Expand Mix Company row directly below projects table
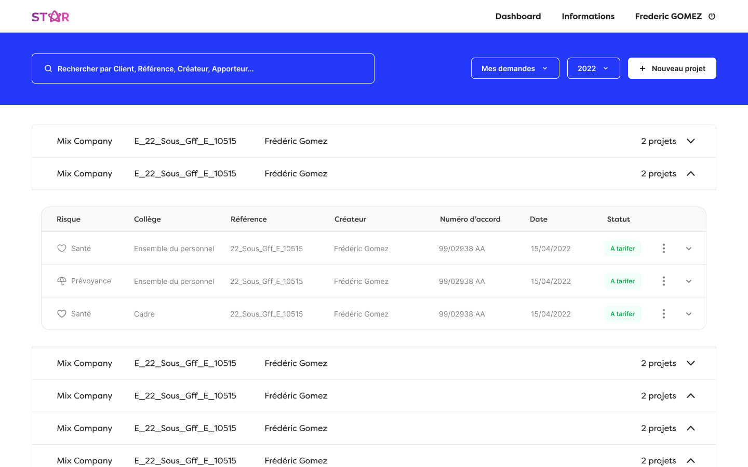Screen dimensions: 748x467 pyautogui.click(x=691, y=363)
